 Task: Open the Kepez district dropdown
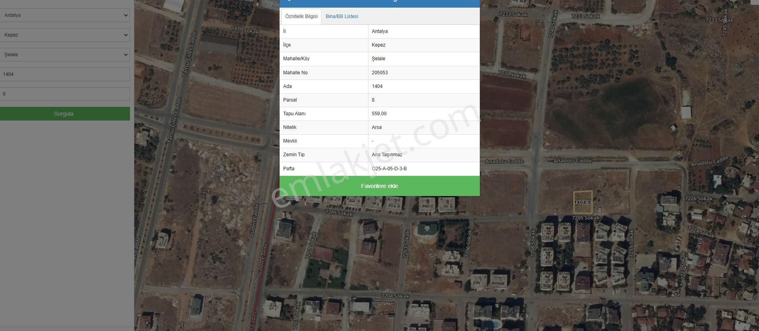[65, 35]
